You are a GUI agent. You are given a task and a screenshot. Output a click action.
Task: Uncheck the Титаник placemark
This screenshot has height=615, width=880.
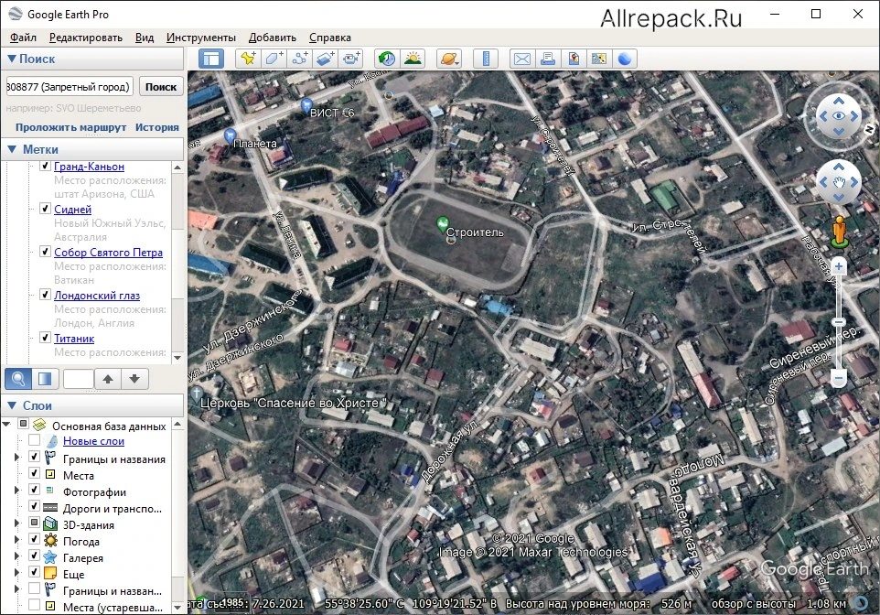click(x=46, y=337)
